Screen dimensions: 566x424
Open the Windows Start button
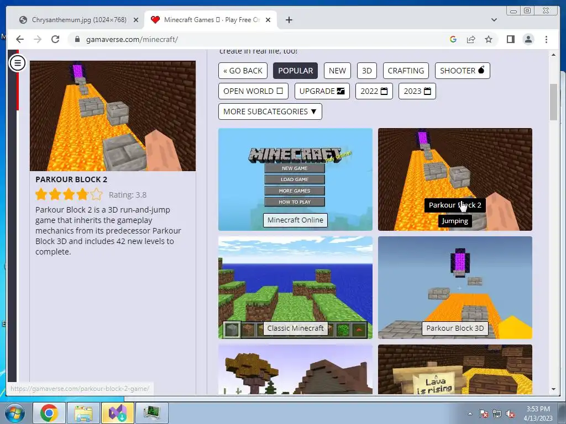[14, 413]
